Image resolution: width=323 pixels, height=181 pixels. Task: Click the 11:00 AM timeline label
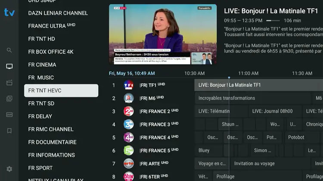coord(248,73)
